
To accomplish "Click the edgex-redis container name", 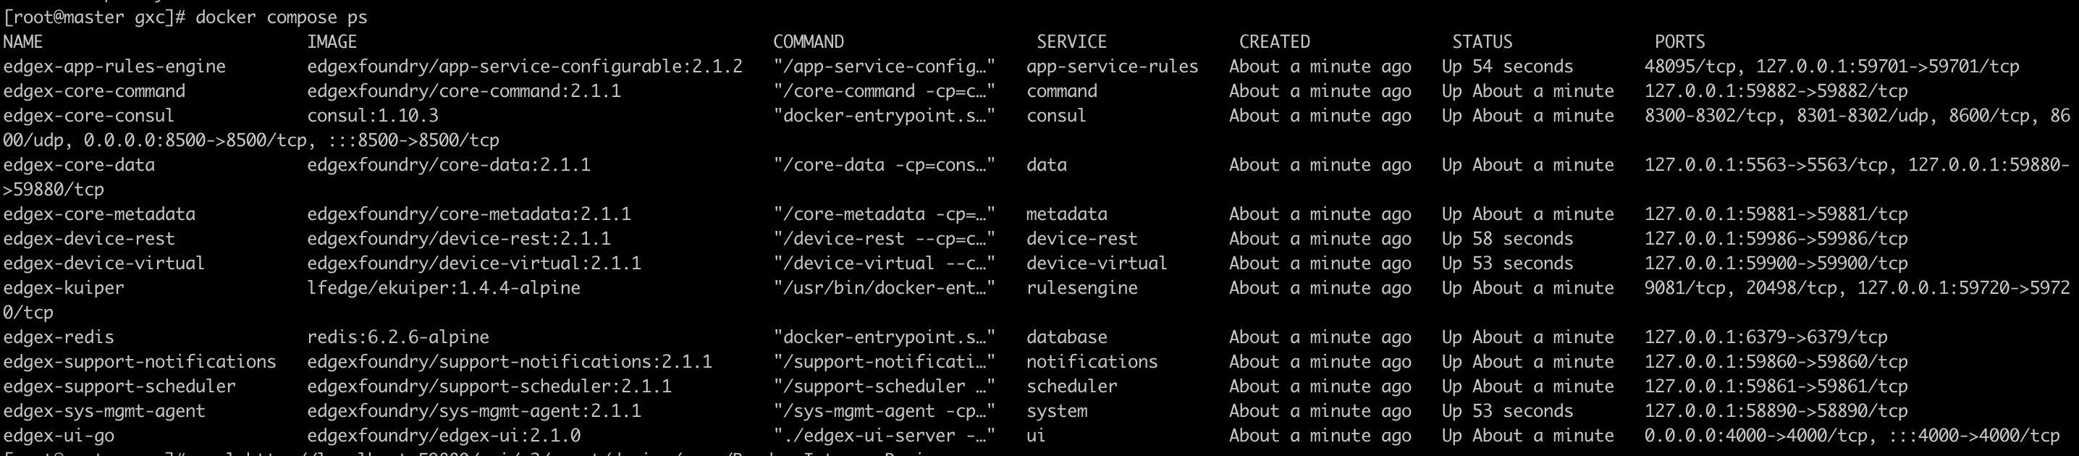I will (59, 337).
